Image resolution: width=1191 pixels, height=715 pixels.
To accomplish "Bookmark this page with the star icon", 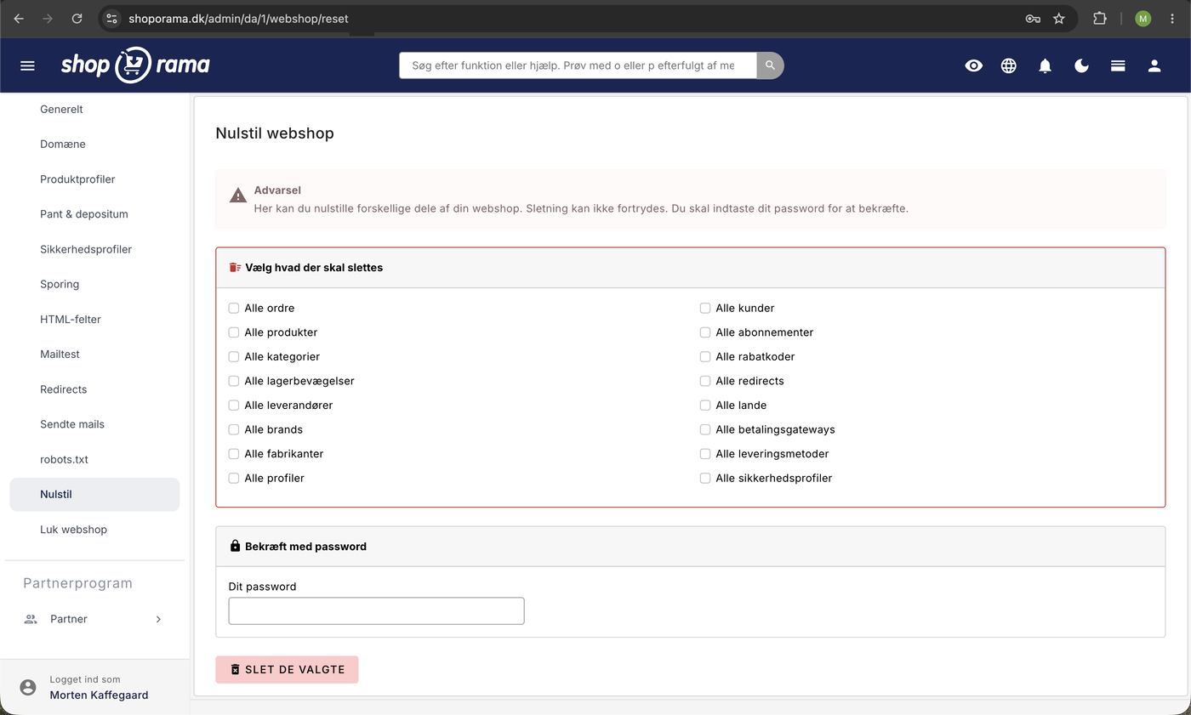I will click(x=1059, y=18).
